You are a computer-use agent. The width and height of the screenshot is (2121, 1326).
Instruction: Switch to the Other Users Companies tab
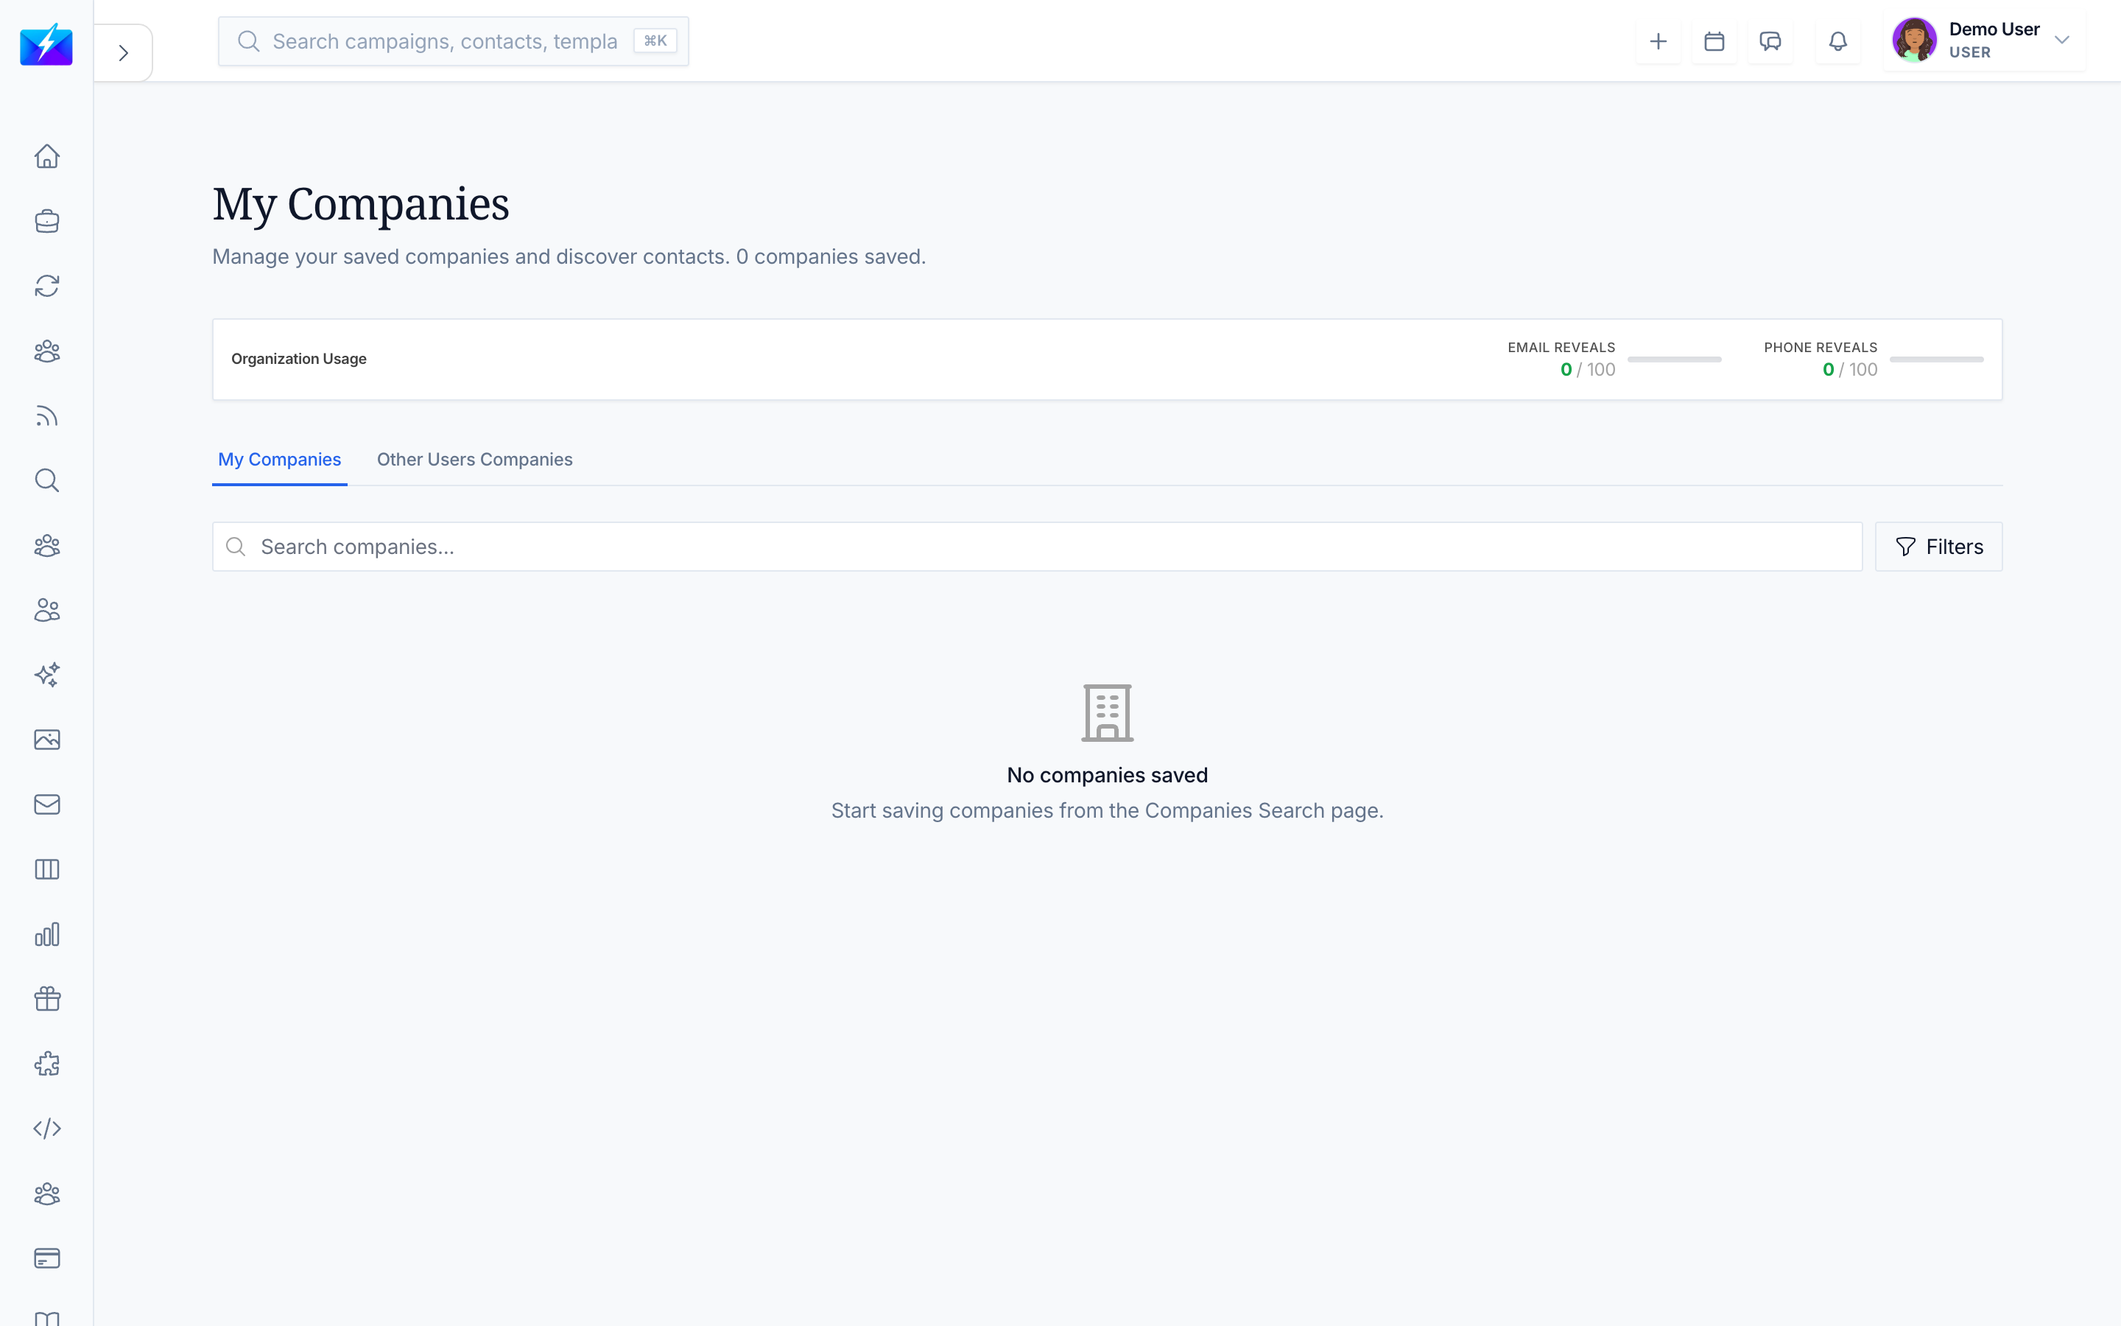(x=474, y=460)
